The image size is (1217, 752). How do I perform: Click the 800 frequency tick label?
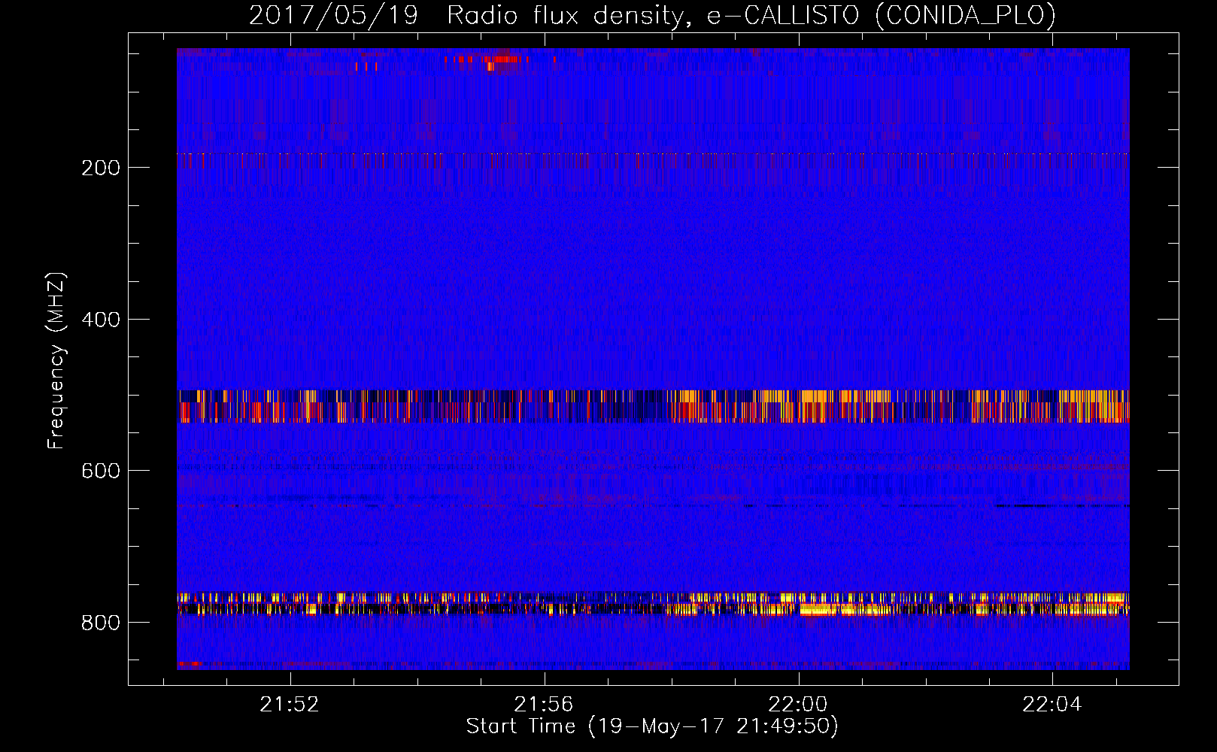[x=101, y=623]
